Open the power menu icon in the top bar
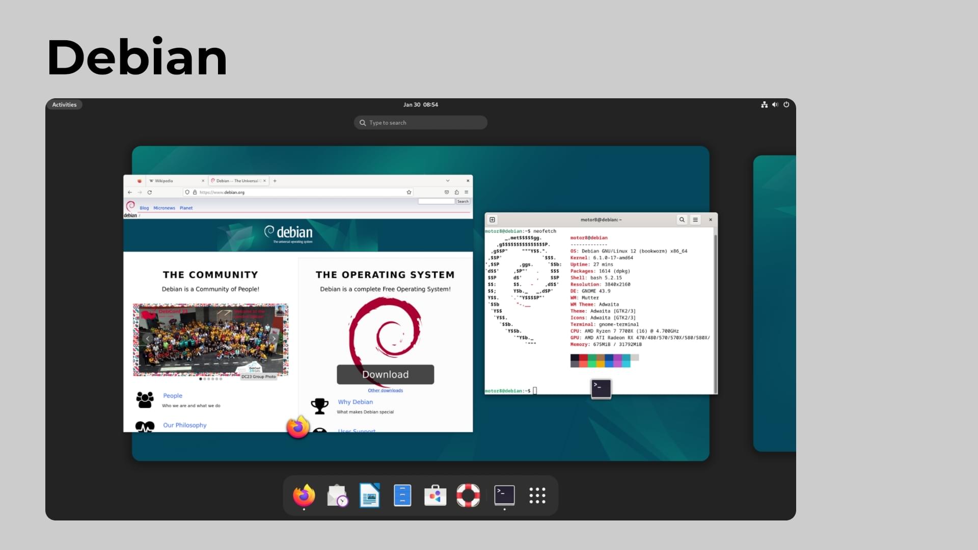This screenshot has width=978, height=550. coord(786,104)
